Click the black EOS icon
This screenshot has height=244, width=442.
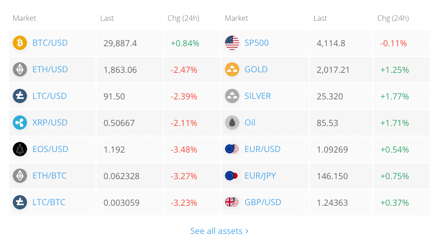tap(20, 149)
